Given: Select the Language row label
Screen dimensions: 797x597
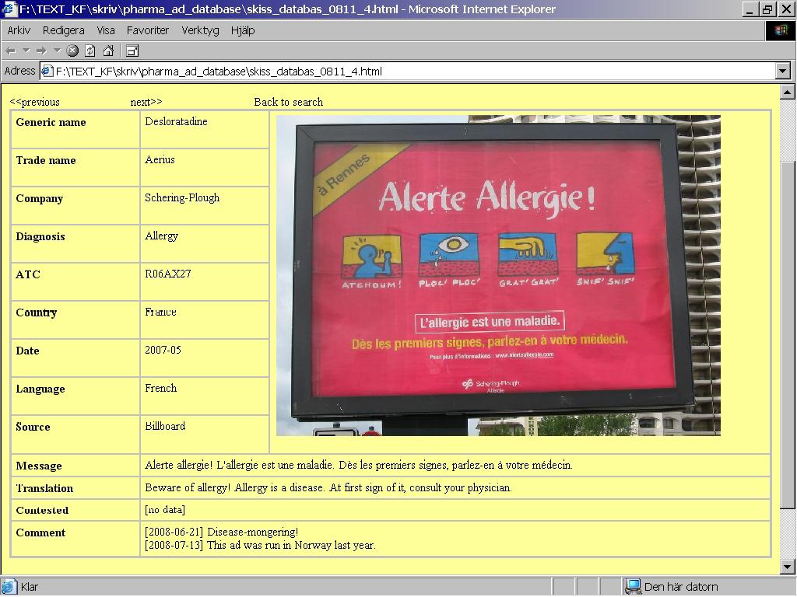Looking at the screenshot, I should (40, 389).
